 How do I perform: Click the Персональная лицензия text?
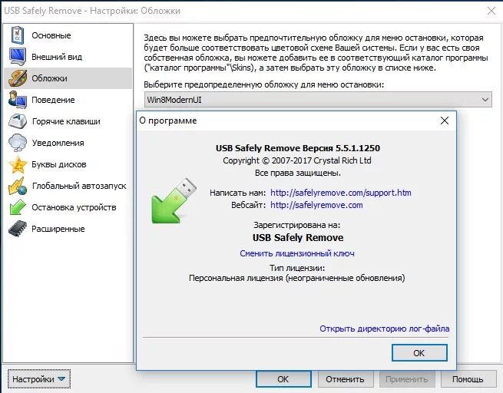click(297, 278)
